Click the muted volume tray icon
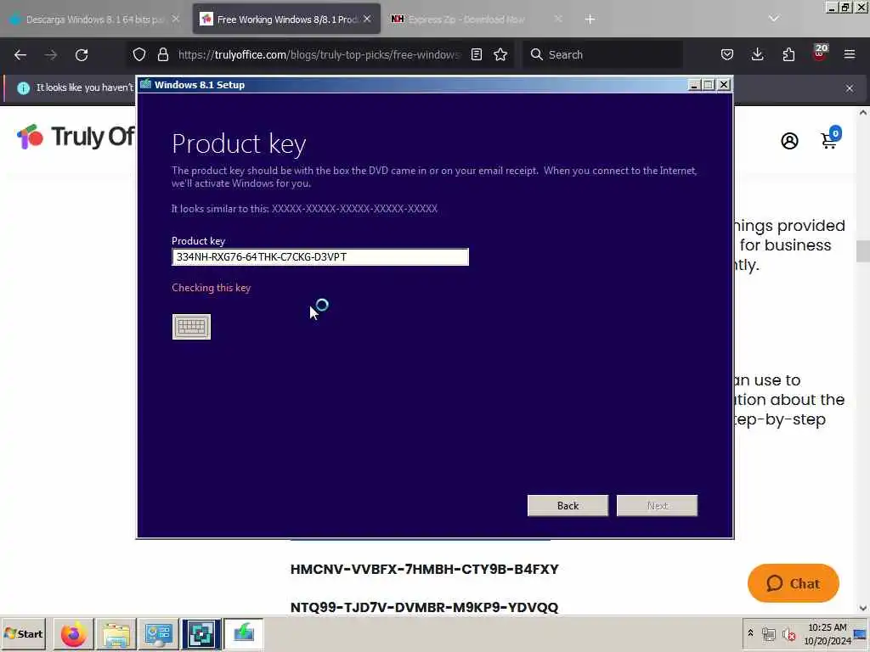The height and width of the screenshot is (652, 870). pyautogui.click(x=788, y=634)
